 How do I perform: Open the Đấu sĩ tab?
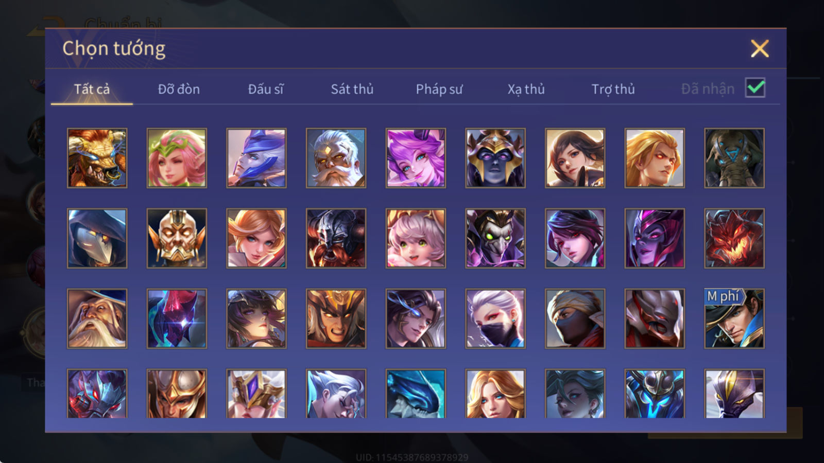[x=266, y=89]
